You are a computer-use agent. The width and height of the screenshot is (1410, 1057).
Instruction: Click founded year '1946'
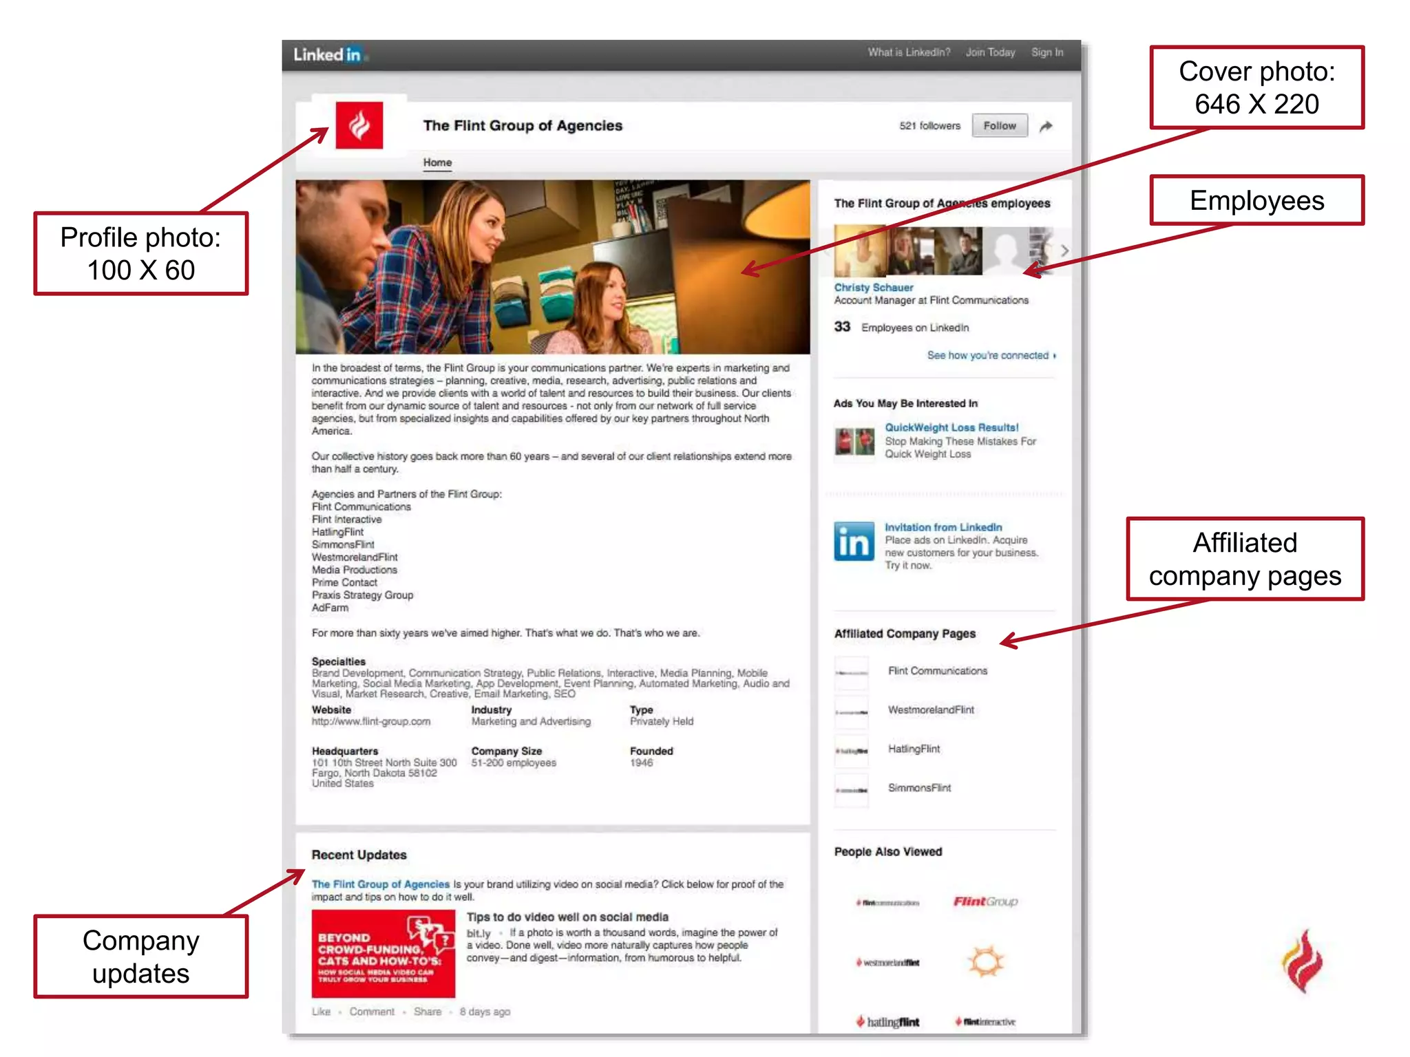click(x=641, y=762)
